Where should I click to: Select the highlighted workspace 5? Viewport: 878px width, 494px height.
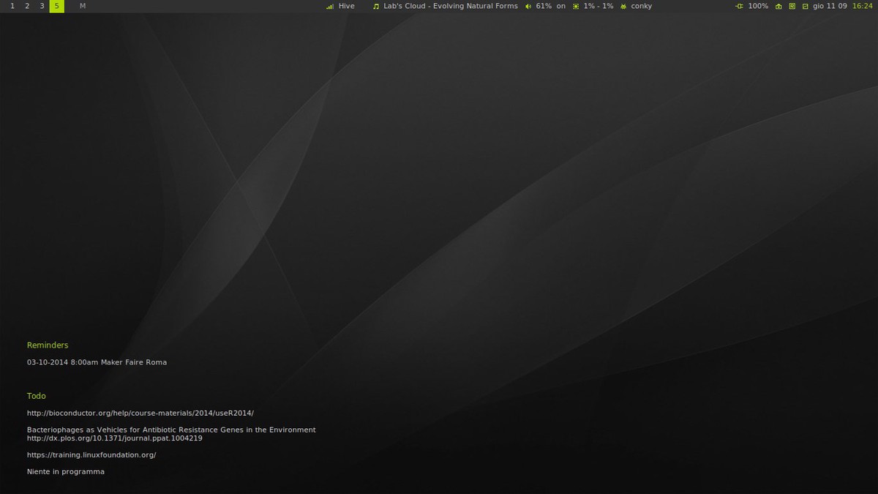[56, 6]
